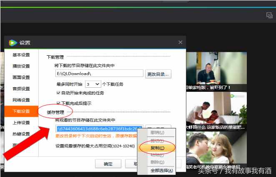The image size is (276, 177).
Task: Click the 确定 button
Action: [x=108, y=164]
